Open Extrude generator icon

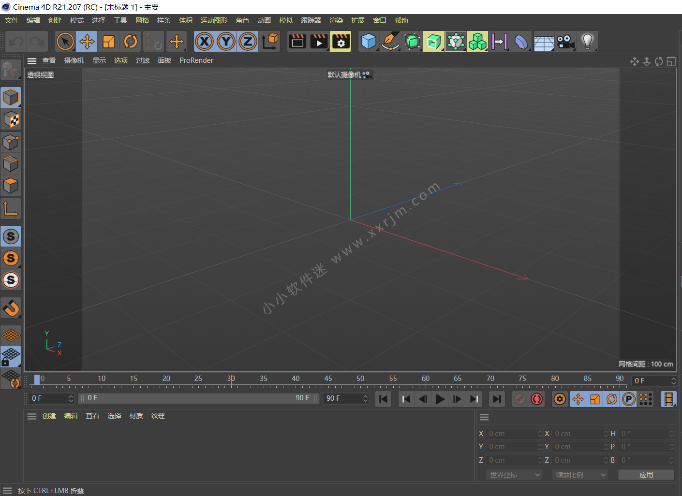pos(434,42)
